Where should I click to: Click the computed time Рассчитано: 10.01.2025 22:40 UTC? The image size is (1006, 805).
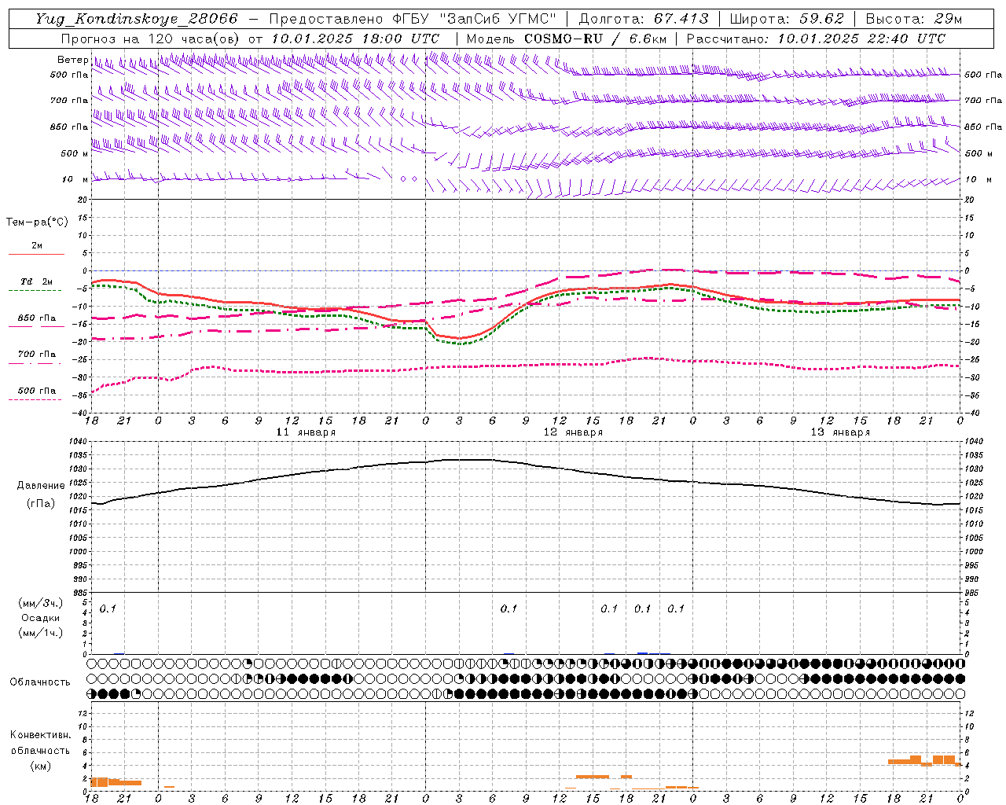[817, 39]
